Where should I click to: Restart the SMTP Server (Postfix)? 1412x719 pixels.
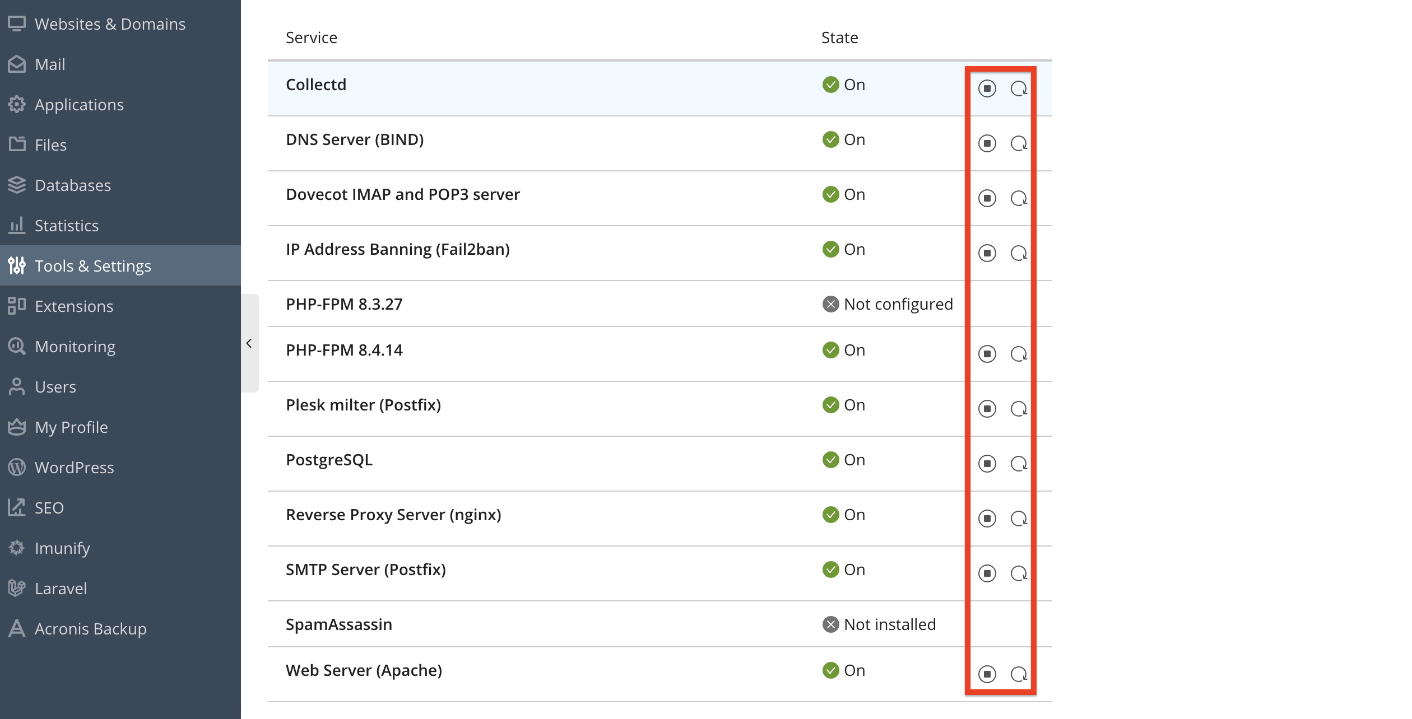(1019, 573)
